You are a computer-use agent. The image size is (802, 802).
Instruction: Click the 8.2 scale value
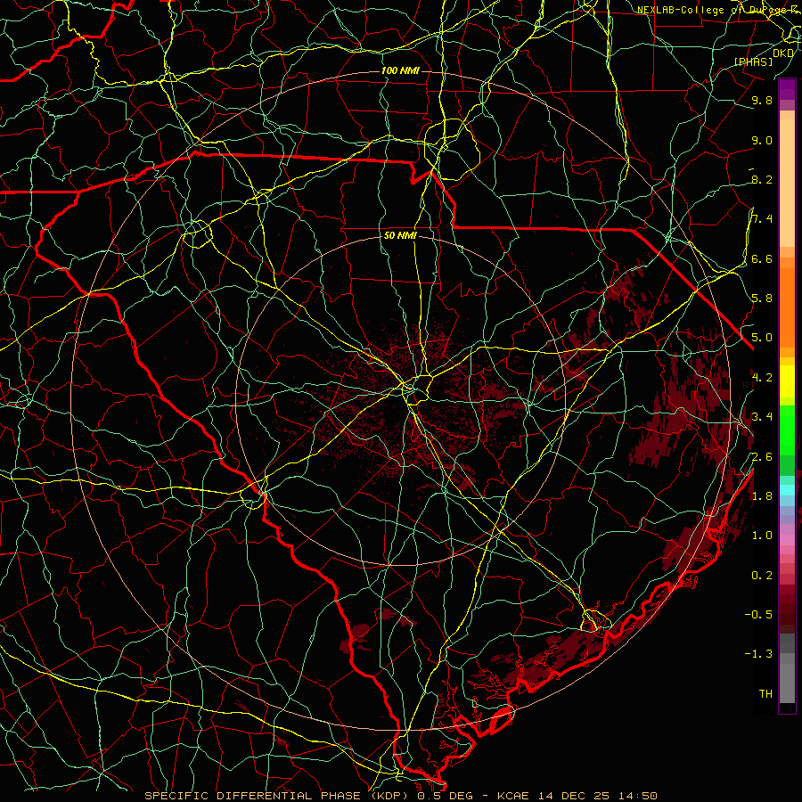tap(762, 180)
